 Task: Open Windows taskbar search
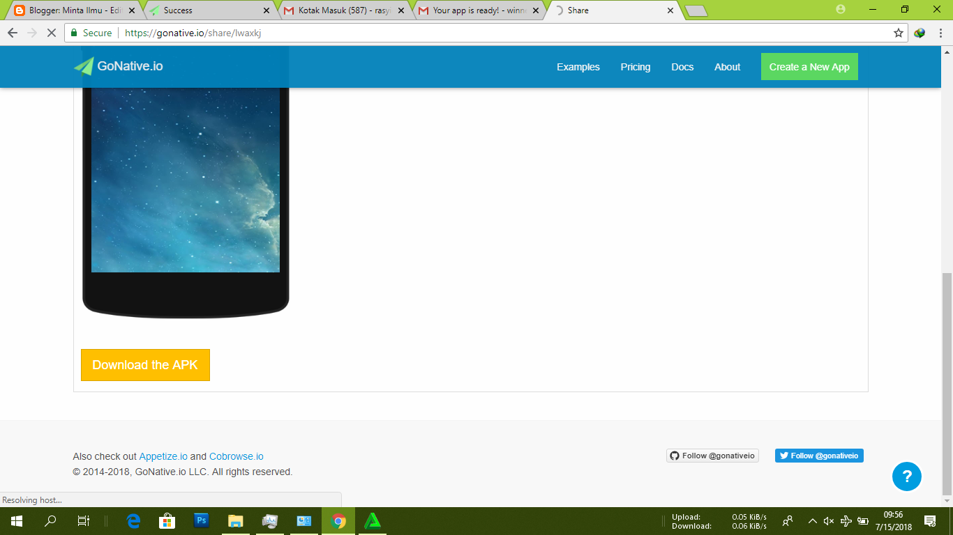point(50,521)
